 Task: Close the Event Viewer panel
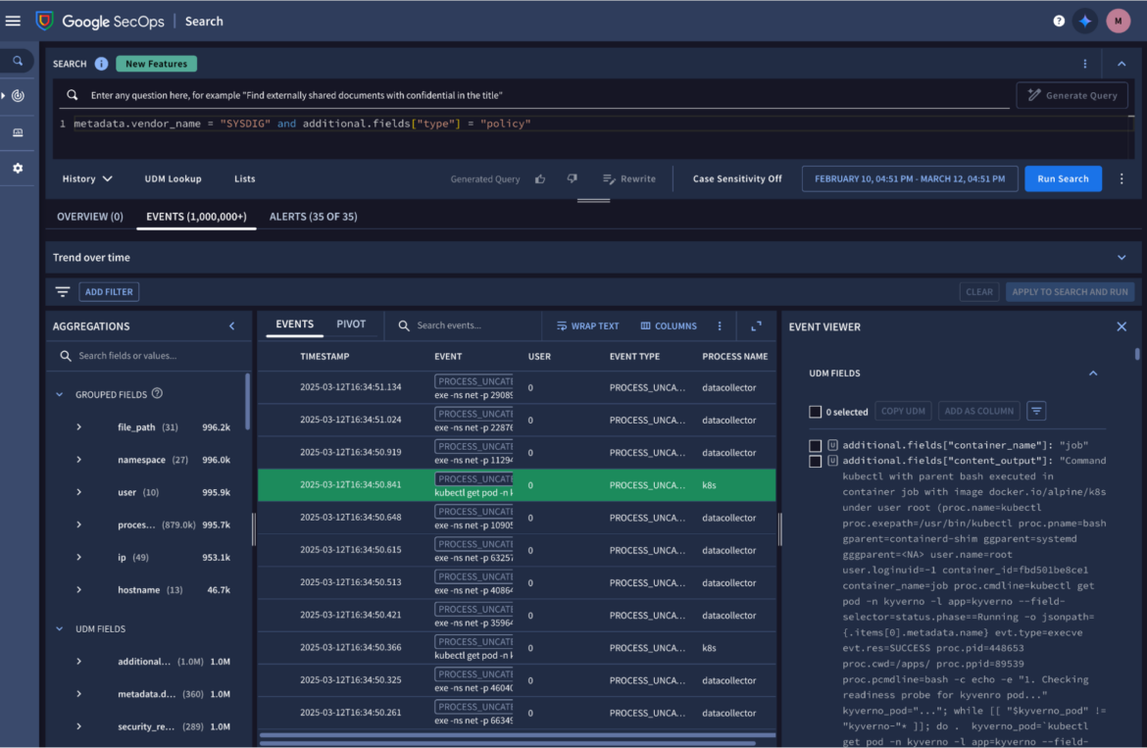(1122, 326)
